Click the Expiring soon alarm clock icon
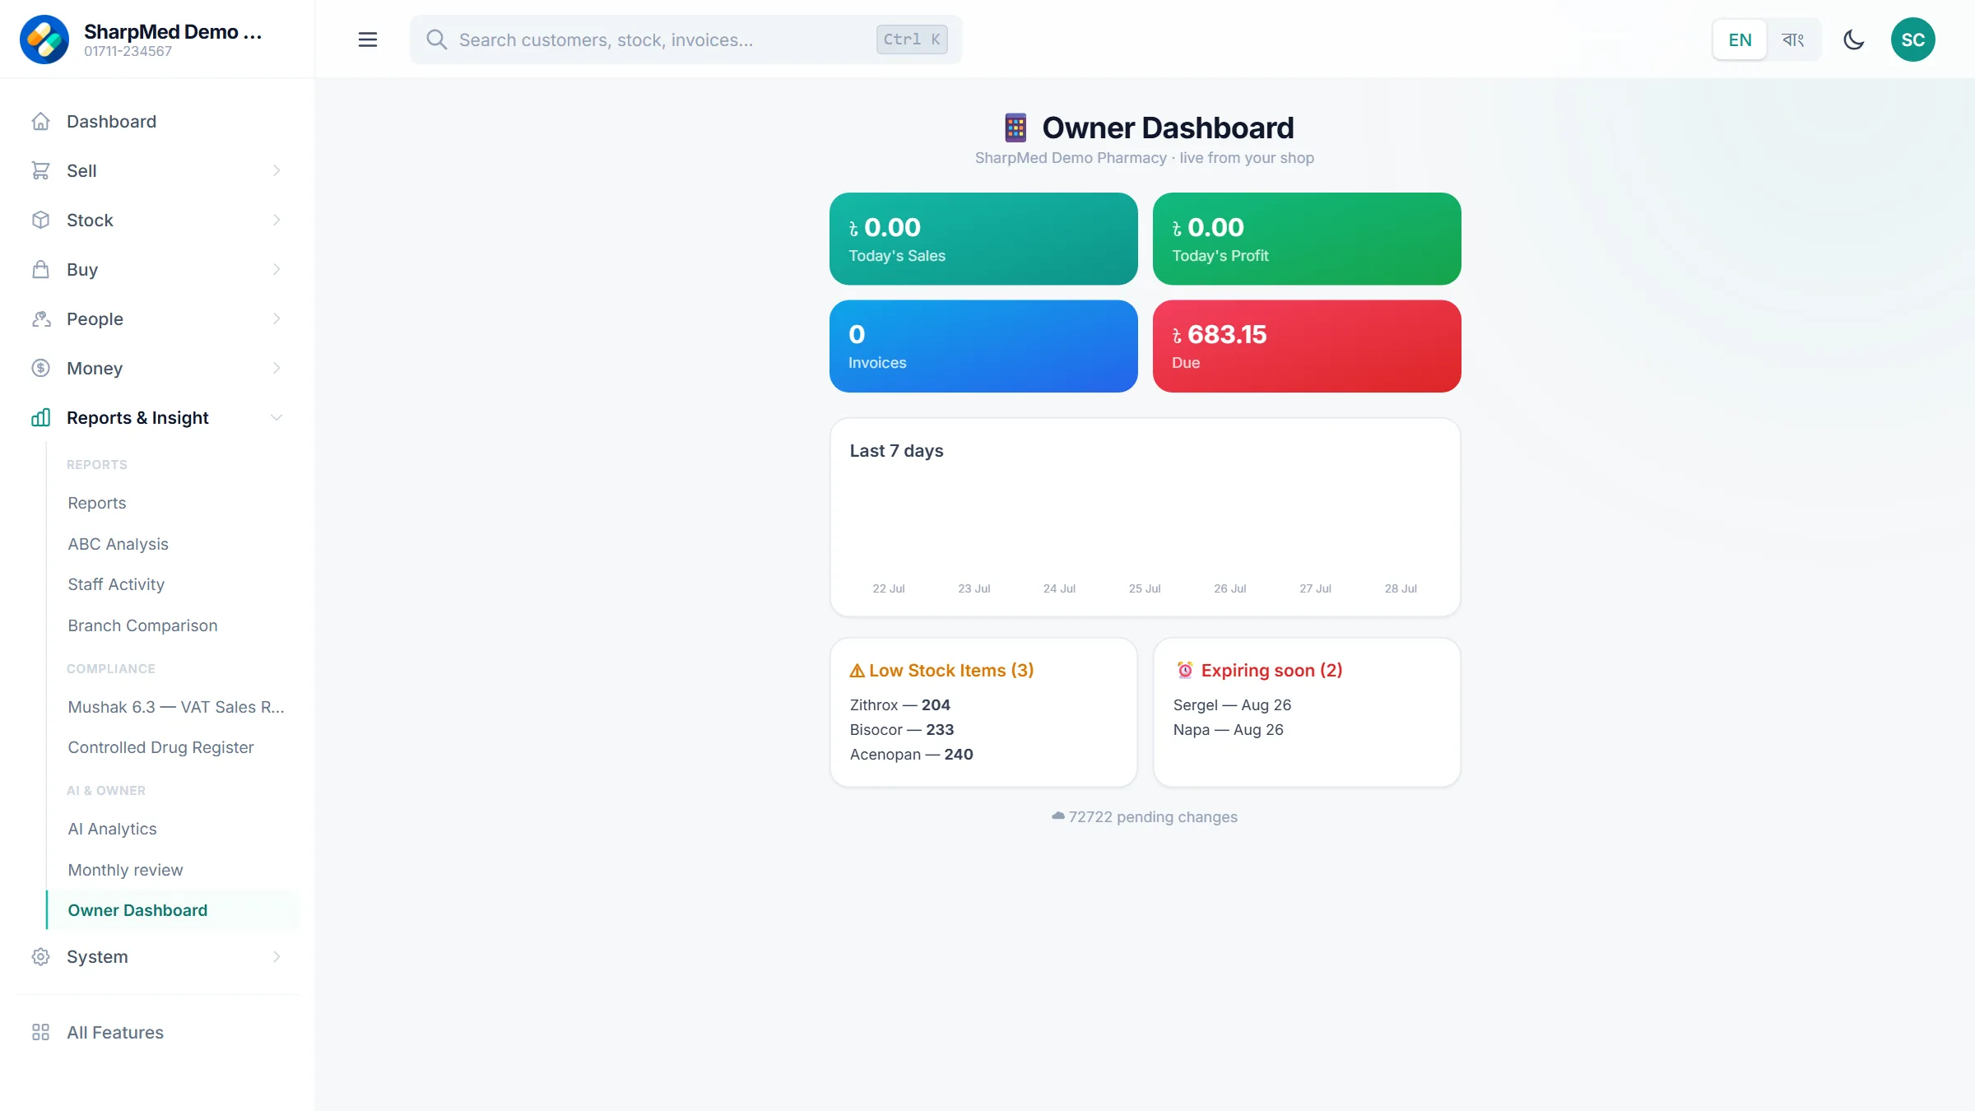This screenshot has height=1111, width=1975. click(x=1185, y=671)
